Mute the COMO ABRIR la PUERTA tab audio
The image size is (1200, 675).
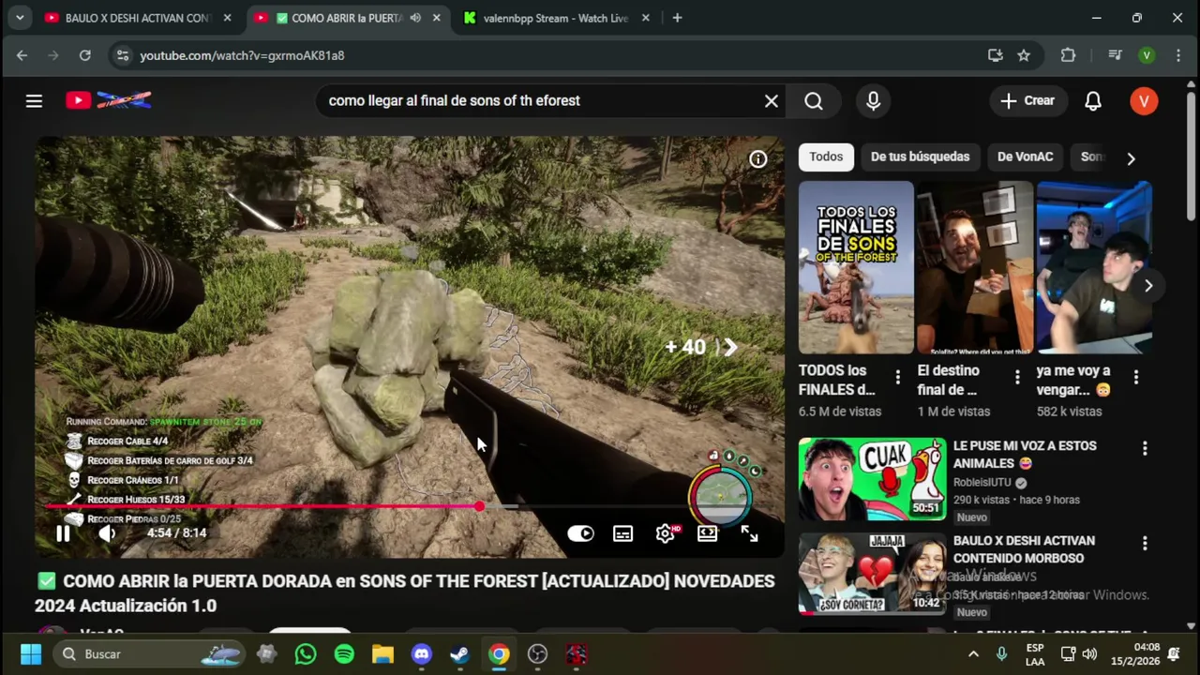(x=415, y=18)
